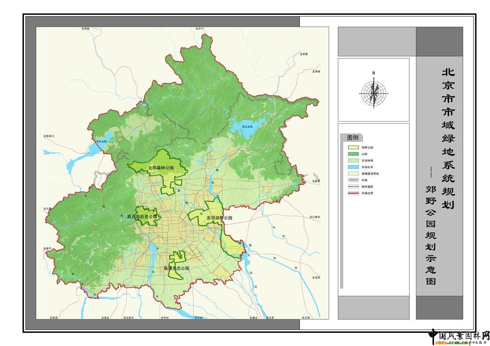This screenshot has height=346, width=490.
Task: Click the north compass rose
Action: click(x=374, y=93)
